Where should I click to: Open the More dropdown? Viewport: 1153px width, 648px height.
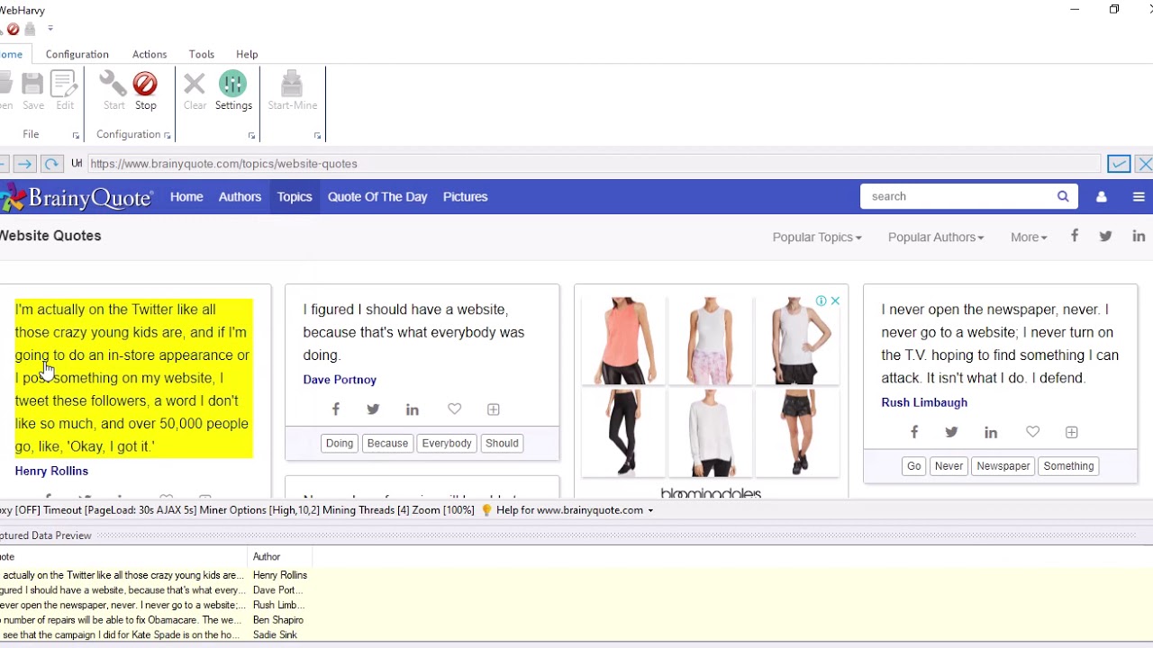tap(1029, 238)
